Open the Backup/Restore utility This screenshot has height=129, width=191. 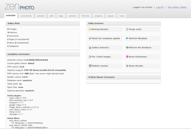(105, 29)
